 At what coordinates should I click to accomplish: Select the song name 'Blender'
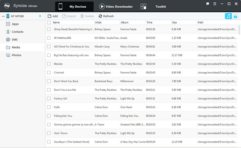click(x=59, y=64)
